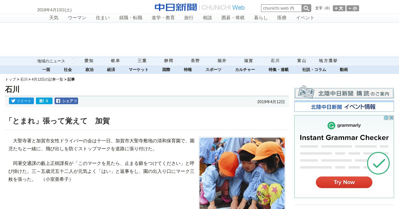399x209 pixels.
Task: Open the イベント section
Action: pos(305,18)
